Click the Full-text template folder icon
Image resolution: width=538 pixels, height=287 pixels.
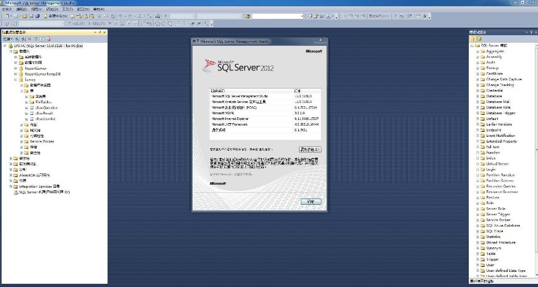tap(483, 147)
